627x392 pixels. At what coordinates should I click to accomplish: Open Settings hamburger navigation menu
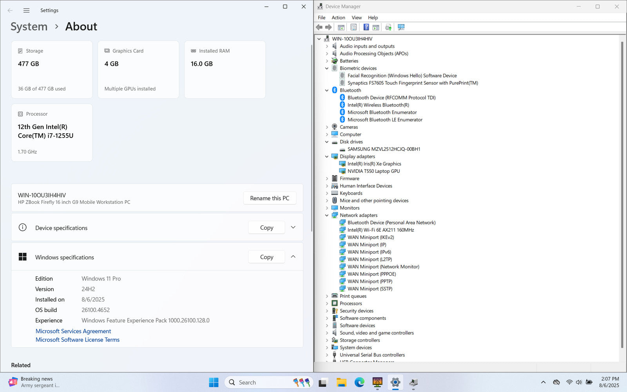pos(26,11)
